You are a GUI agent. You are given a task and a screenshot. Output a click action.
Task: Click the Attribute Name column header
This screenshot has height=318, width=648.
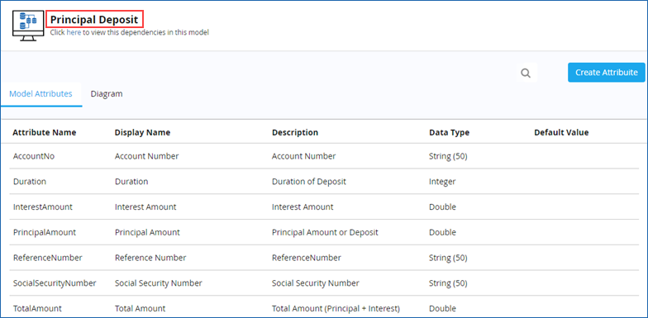[45, 132]
